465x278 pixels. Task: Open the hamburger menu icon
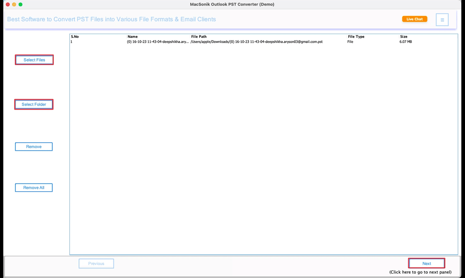(442, 19)
